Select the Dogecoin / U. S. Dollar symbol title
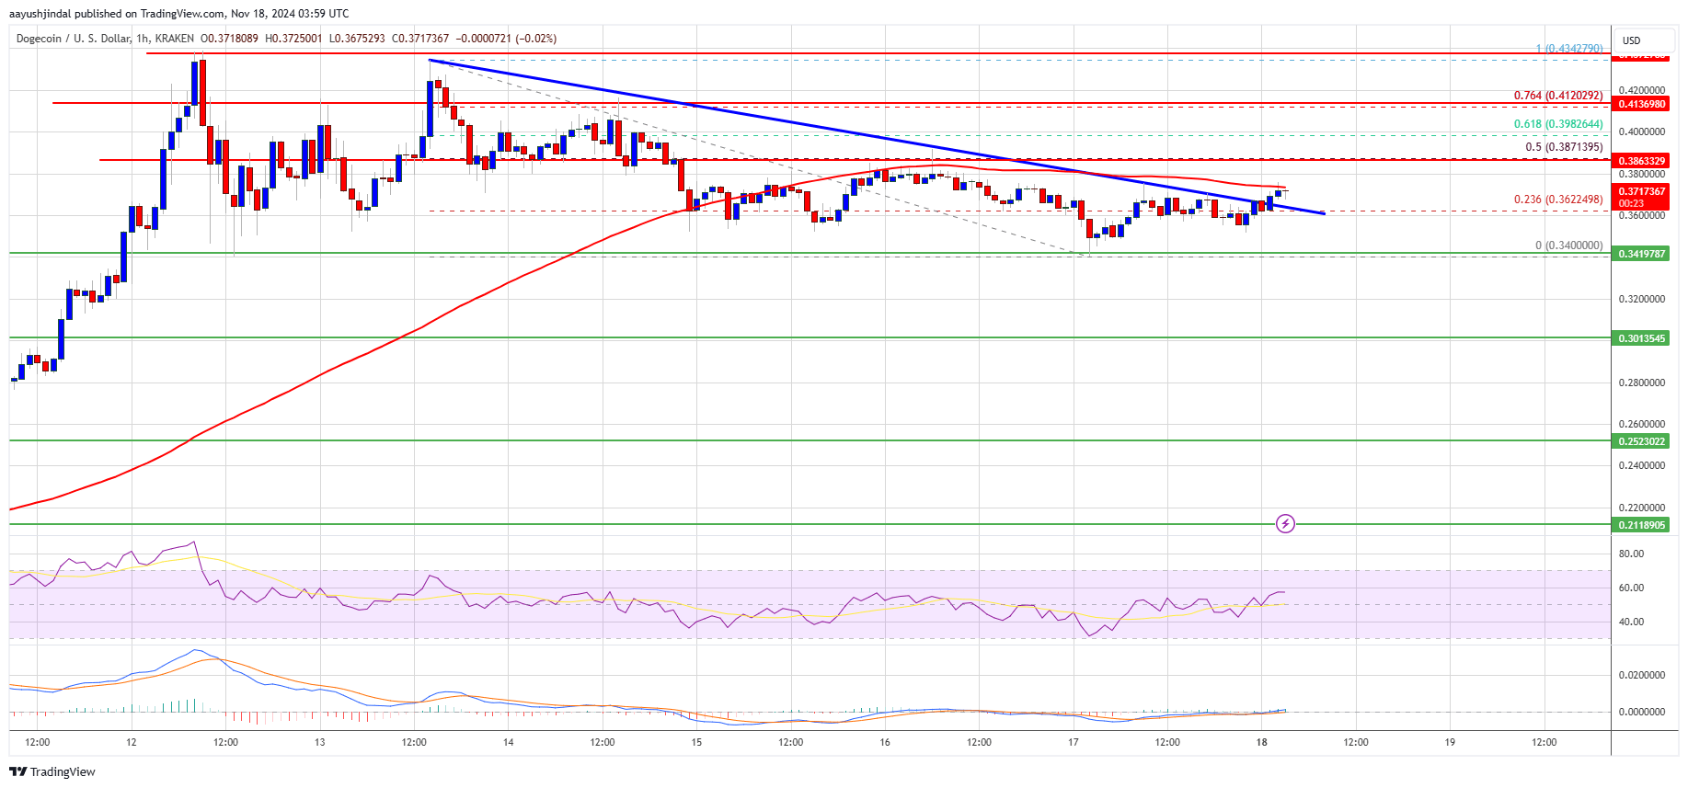Viewport: 1688px width, 788px height. click(75, 39)
